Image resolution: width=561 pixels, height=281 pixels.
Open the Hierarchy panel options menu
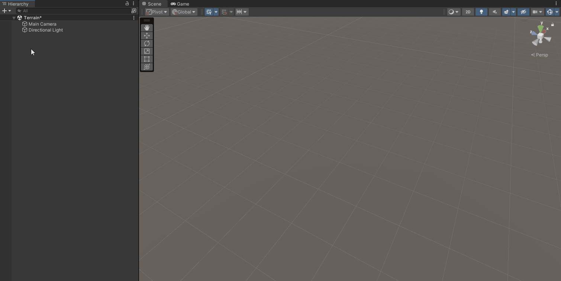click(133, 4)
